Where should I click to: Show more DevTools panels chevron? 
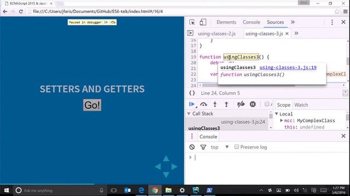(x=293, y=22)
